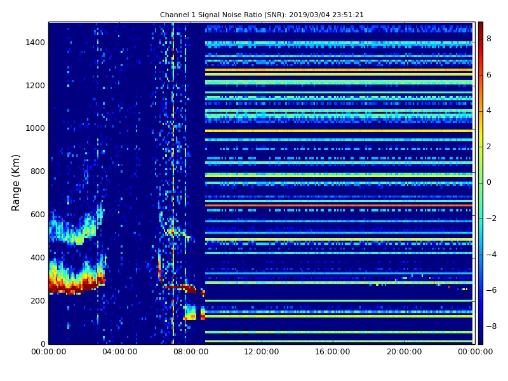Click the red echo trace near 07:00 at 270 km
The height and width of the screenshot is (381, 508).
point(180,288)
